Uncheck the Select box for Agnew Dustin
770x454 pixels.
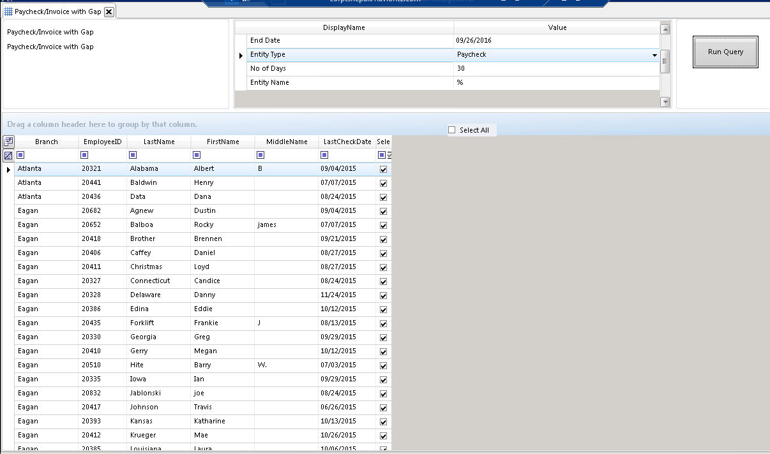pyautogui.click(x=383, y=212)
